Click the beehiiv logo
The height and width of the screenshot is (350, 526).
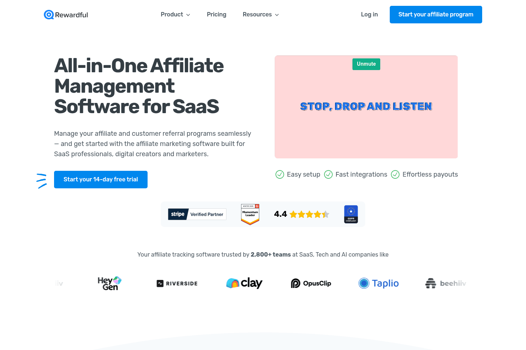point(446,283)
